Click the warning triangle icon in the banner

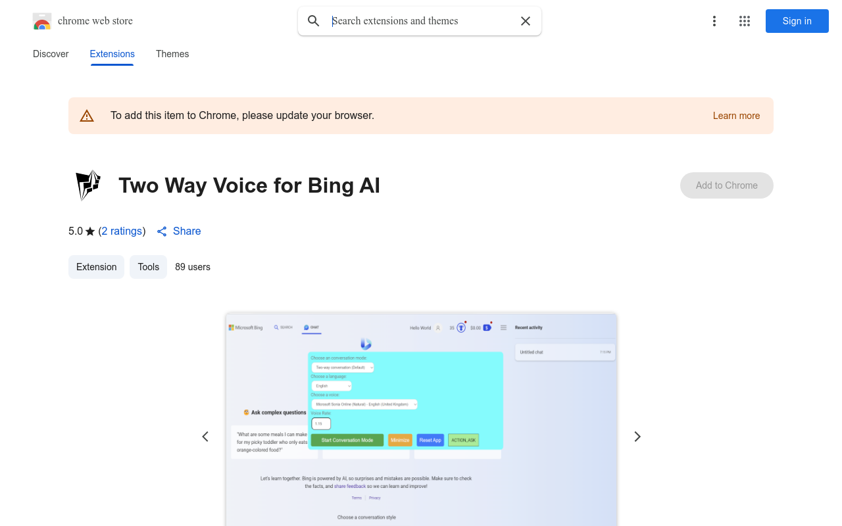click(87, 116)
